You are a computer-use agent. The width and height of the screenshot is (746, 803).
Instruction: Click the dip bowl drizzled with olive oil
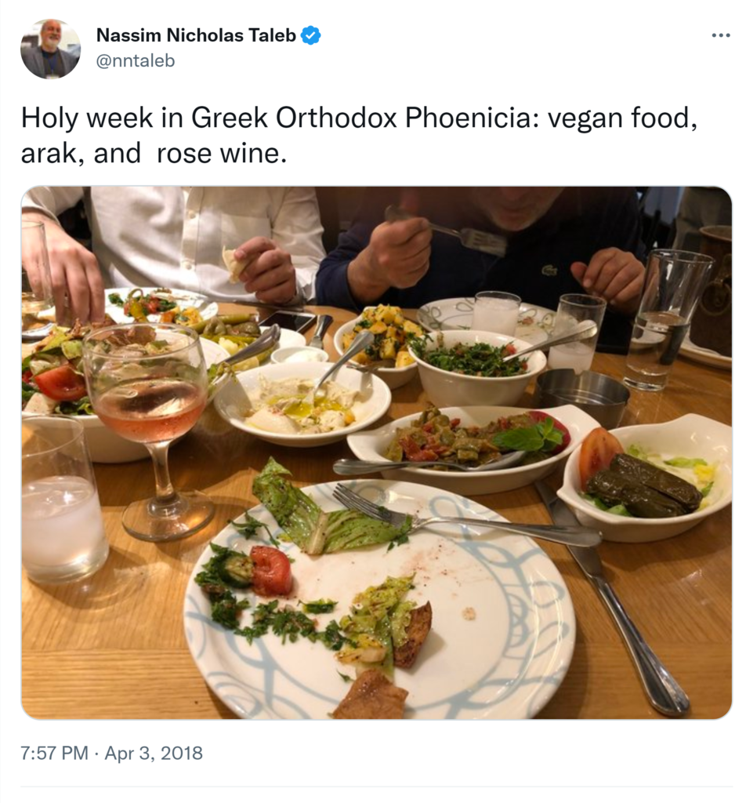[x=302, y=404]
